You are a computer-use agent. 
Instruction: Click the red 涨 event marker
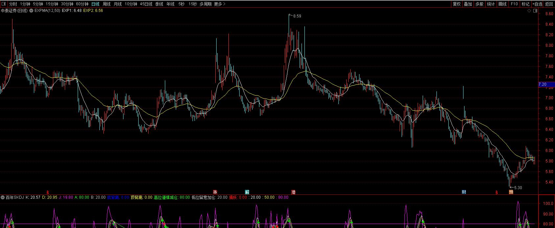pos(215,192)
